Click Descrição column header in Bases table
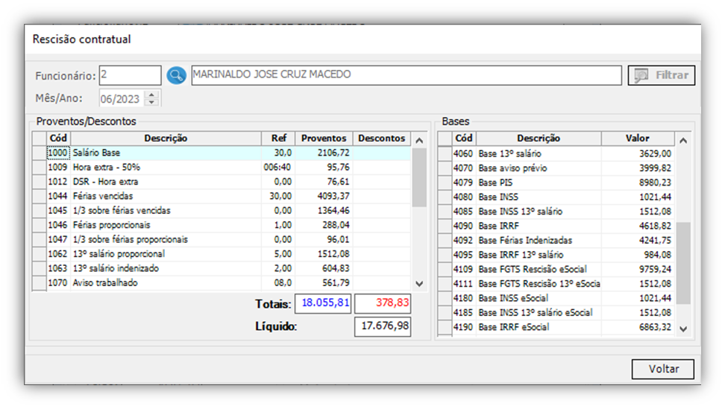This screenshot has width=725, height=409. (x=539, y=138)
